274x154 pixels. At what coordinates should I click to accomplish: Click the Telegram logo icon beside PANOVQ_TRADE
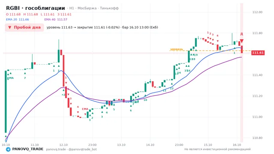click(8, 149)
